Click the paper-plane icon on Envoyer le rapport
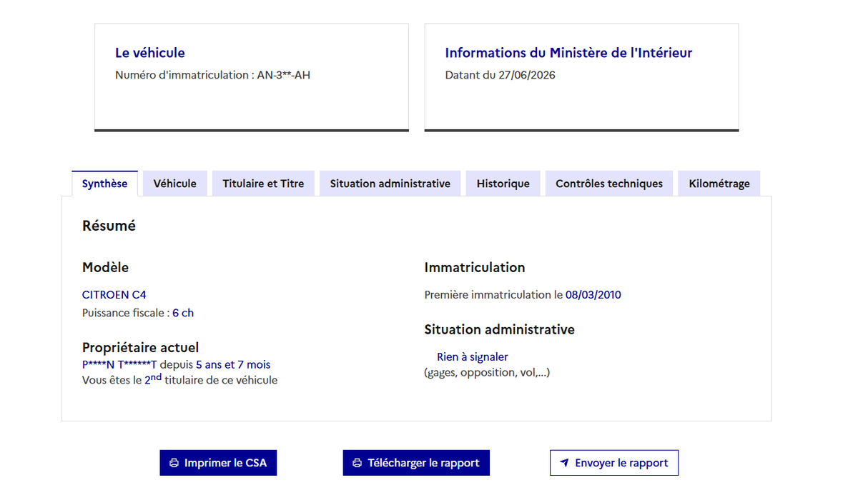858x495 pixels. click(564, 463)
